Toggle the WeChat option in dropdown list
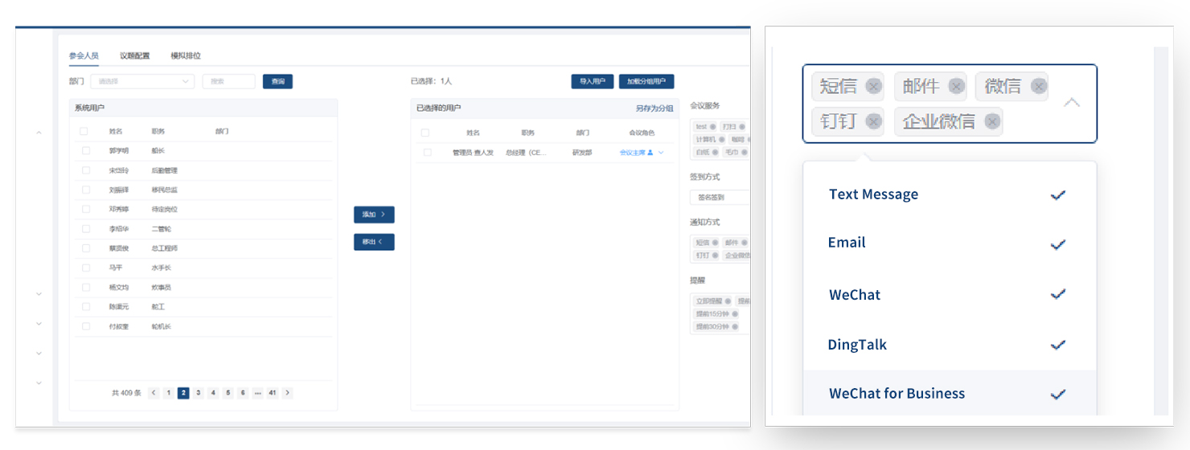Image resolution: width=1190 pixels, height=450 pixels. pyautogui.click(x=950, y=295)
